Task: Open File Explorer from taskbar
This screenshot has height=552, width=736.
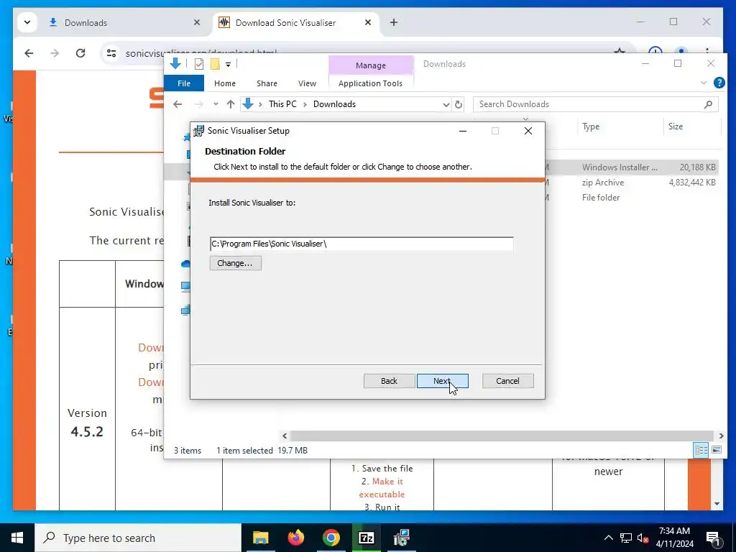Action: [x=260, y=538]
